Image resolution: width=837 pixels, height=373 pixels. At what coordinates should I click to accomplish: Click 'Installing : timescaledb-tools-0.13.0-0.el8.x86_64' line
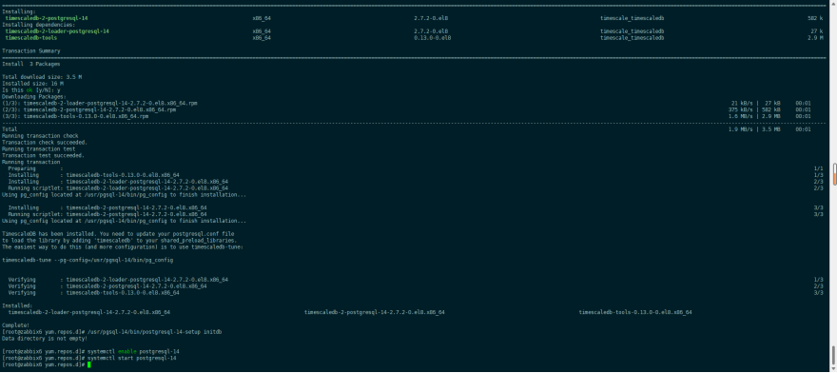tap(93, 175)
